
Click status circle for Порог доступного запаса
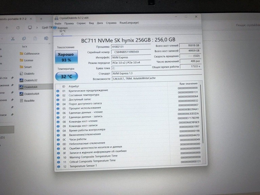pyautogui.click(x=58, y=104)
